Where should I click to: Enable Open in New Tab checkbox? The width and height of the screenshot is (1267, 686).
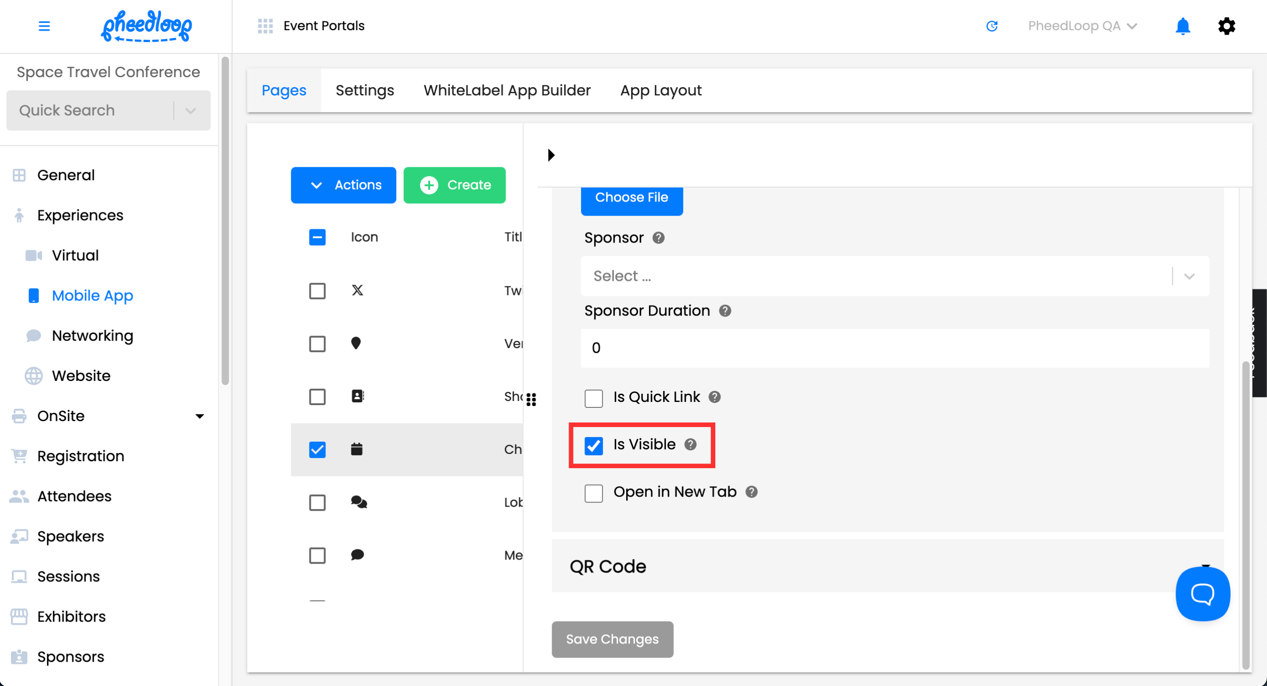(x=594, y=493)
